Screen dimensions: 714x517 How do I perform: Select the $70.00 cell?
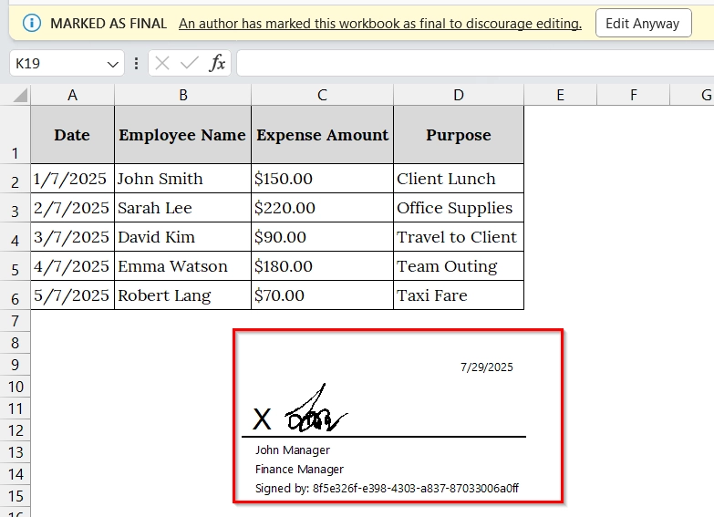322,295
